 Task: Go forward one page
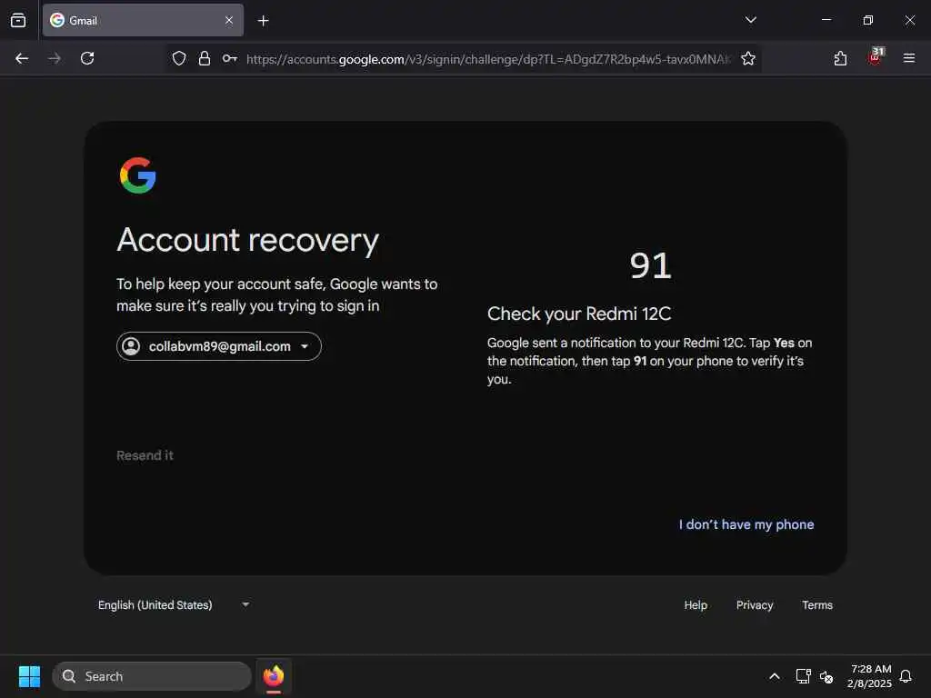(x=55, y=58)
